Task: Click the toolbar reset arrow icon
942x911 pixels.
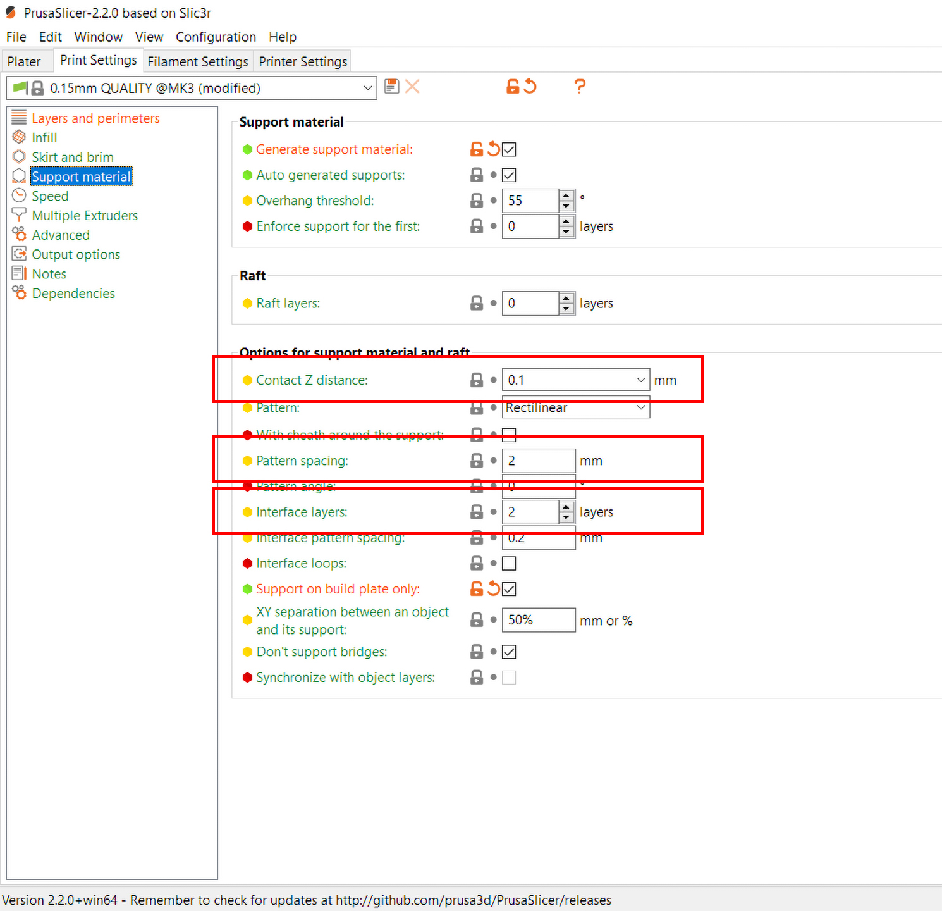Action: tap(530, 86)
